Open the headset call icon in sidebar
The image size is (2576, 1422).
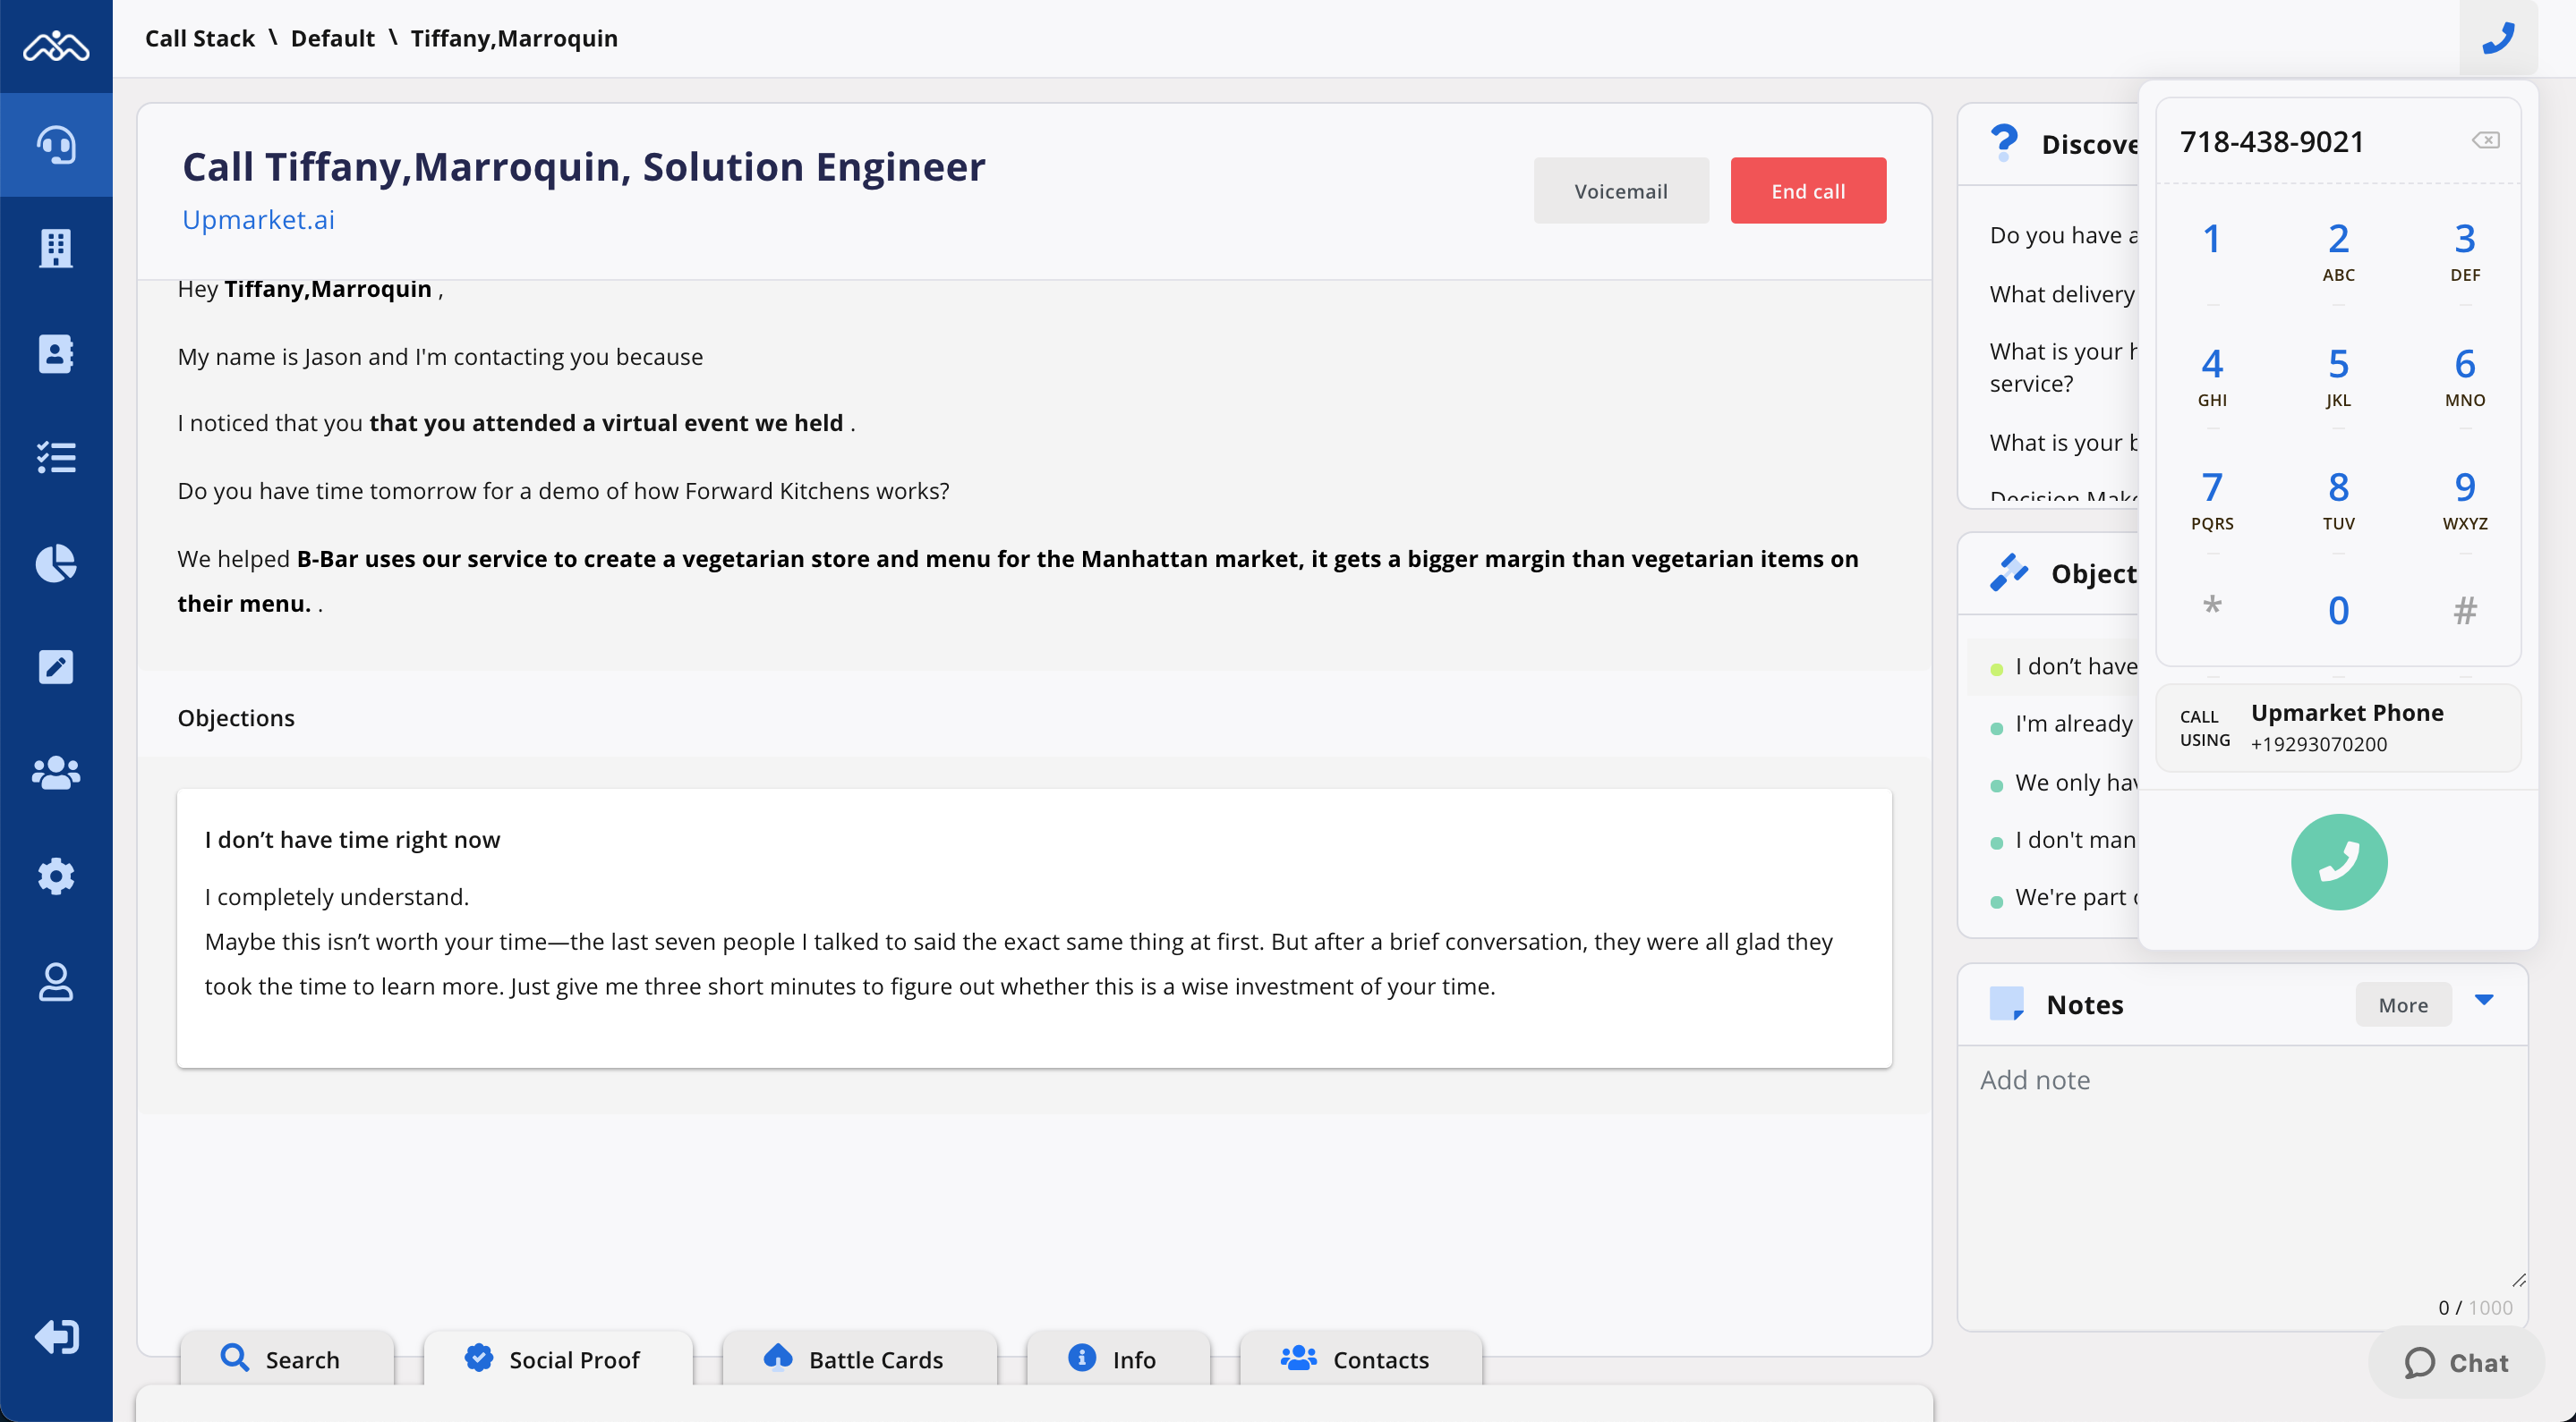pyautogui.click(x=56, y=145)
